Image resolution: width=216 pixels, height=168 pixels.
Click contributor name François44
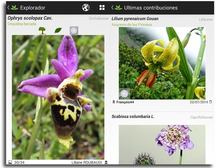tap(125, 102)
